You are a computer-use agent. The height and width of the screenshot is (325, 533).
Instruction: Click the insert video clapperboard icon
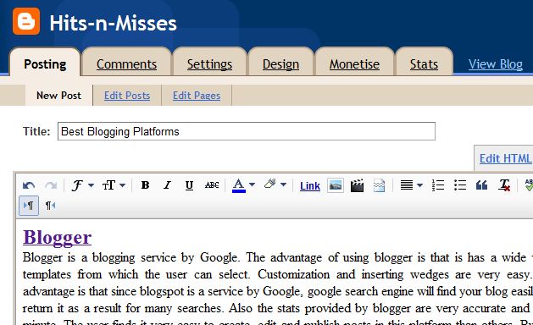358,185
